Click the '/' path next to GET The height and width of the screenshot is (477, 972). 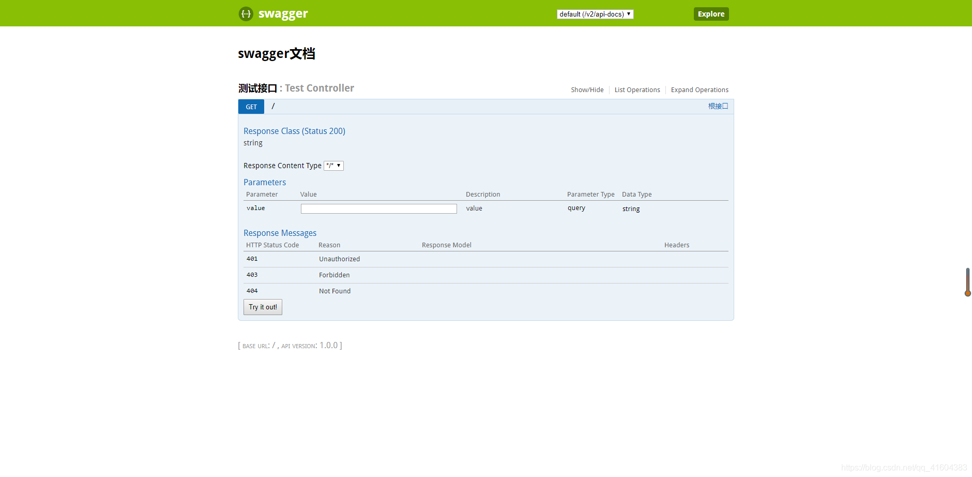point(273,107)
